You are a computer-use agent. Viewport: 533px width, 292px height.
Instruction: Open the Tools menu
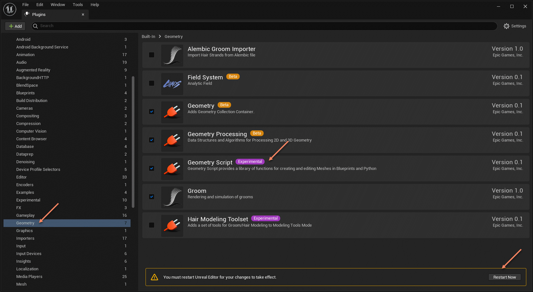78,5
